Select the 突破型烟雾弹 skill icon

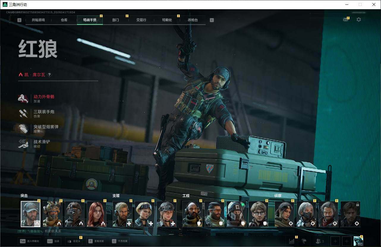23,129
